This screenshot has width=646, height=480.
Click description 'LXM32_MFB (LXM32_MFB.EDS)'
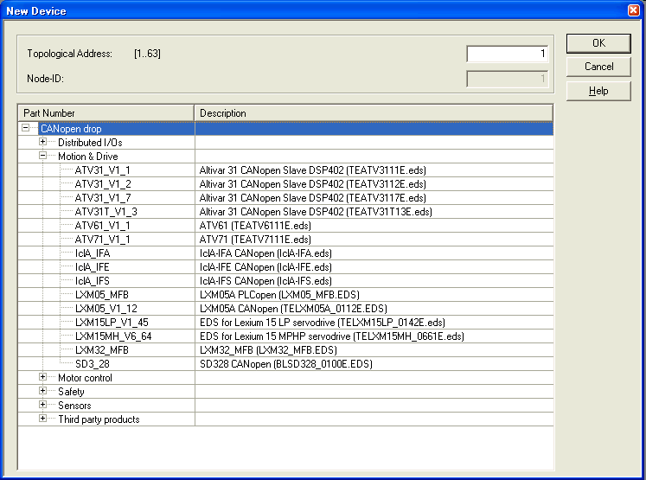pyautogui.click(x=268, y=350)
